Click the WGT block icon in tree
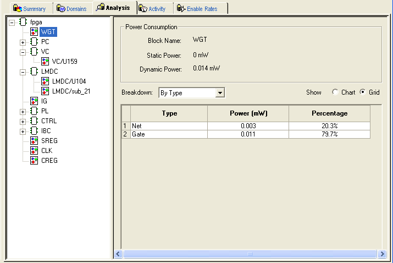 (34, 32)
